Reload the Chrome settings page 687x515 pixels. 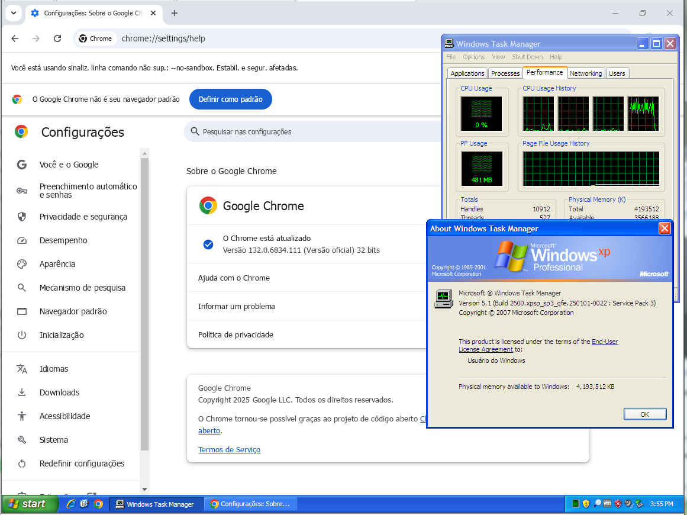point(57,38)
